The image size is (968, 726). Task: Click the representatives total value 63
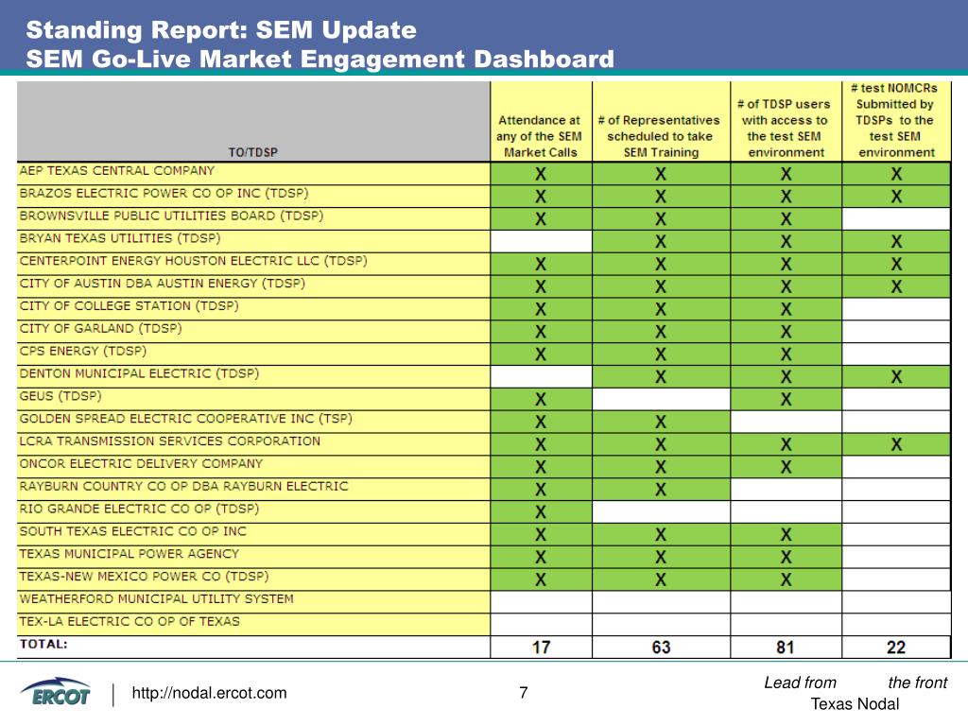click(x=661, y=647)
